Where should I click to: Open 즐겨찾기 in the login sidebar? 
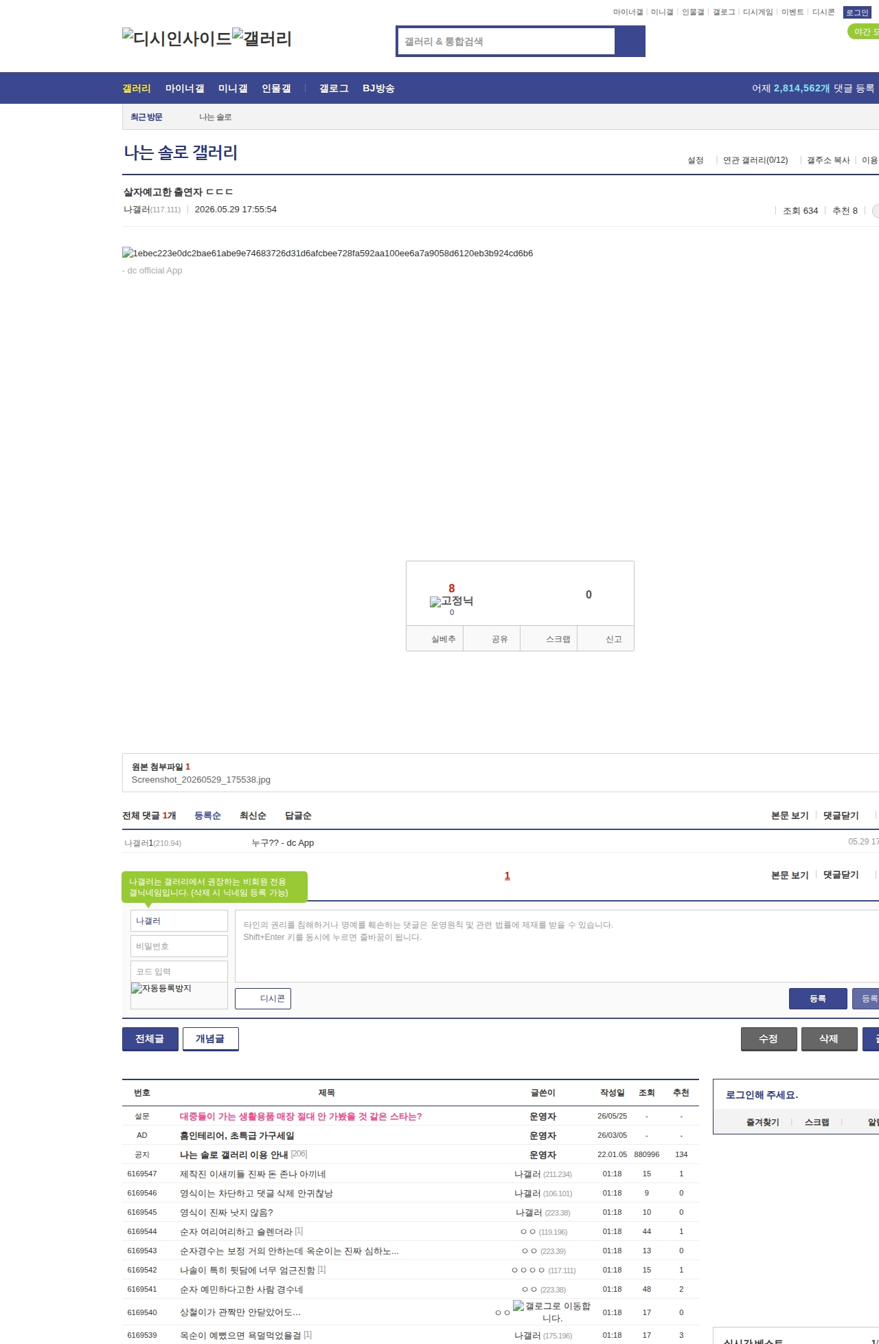(x=763, y=1122)
